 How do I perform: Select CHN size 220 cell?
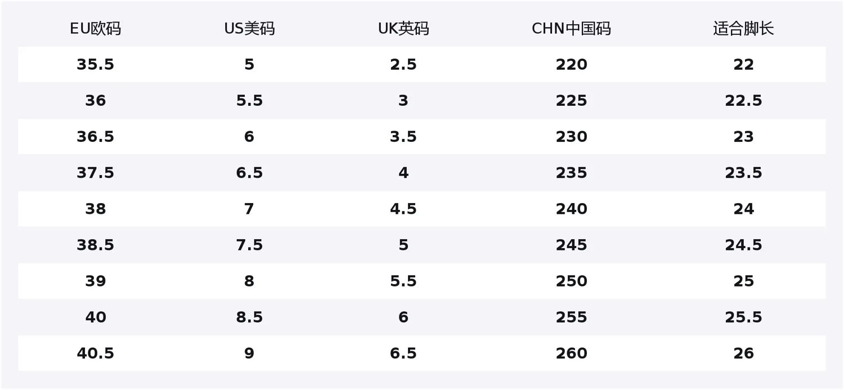pyautogui.click(x=571, y=65)
